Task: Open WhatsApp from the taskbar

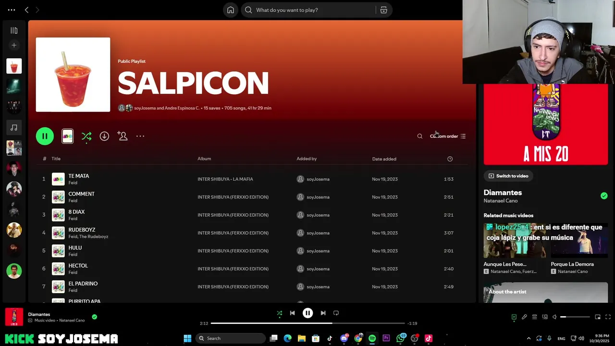Action: [x=400, y=338]
